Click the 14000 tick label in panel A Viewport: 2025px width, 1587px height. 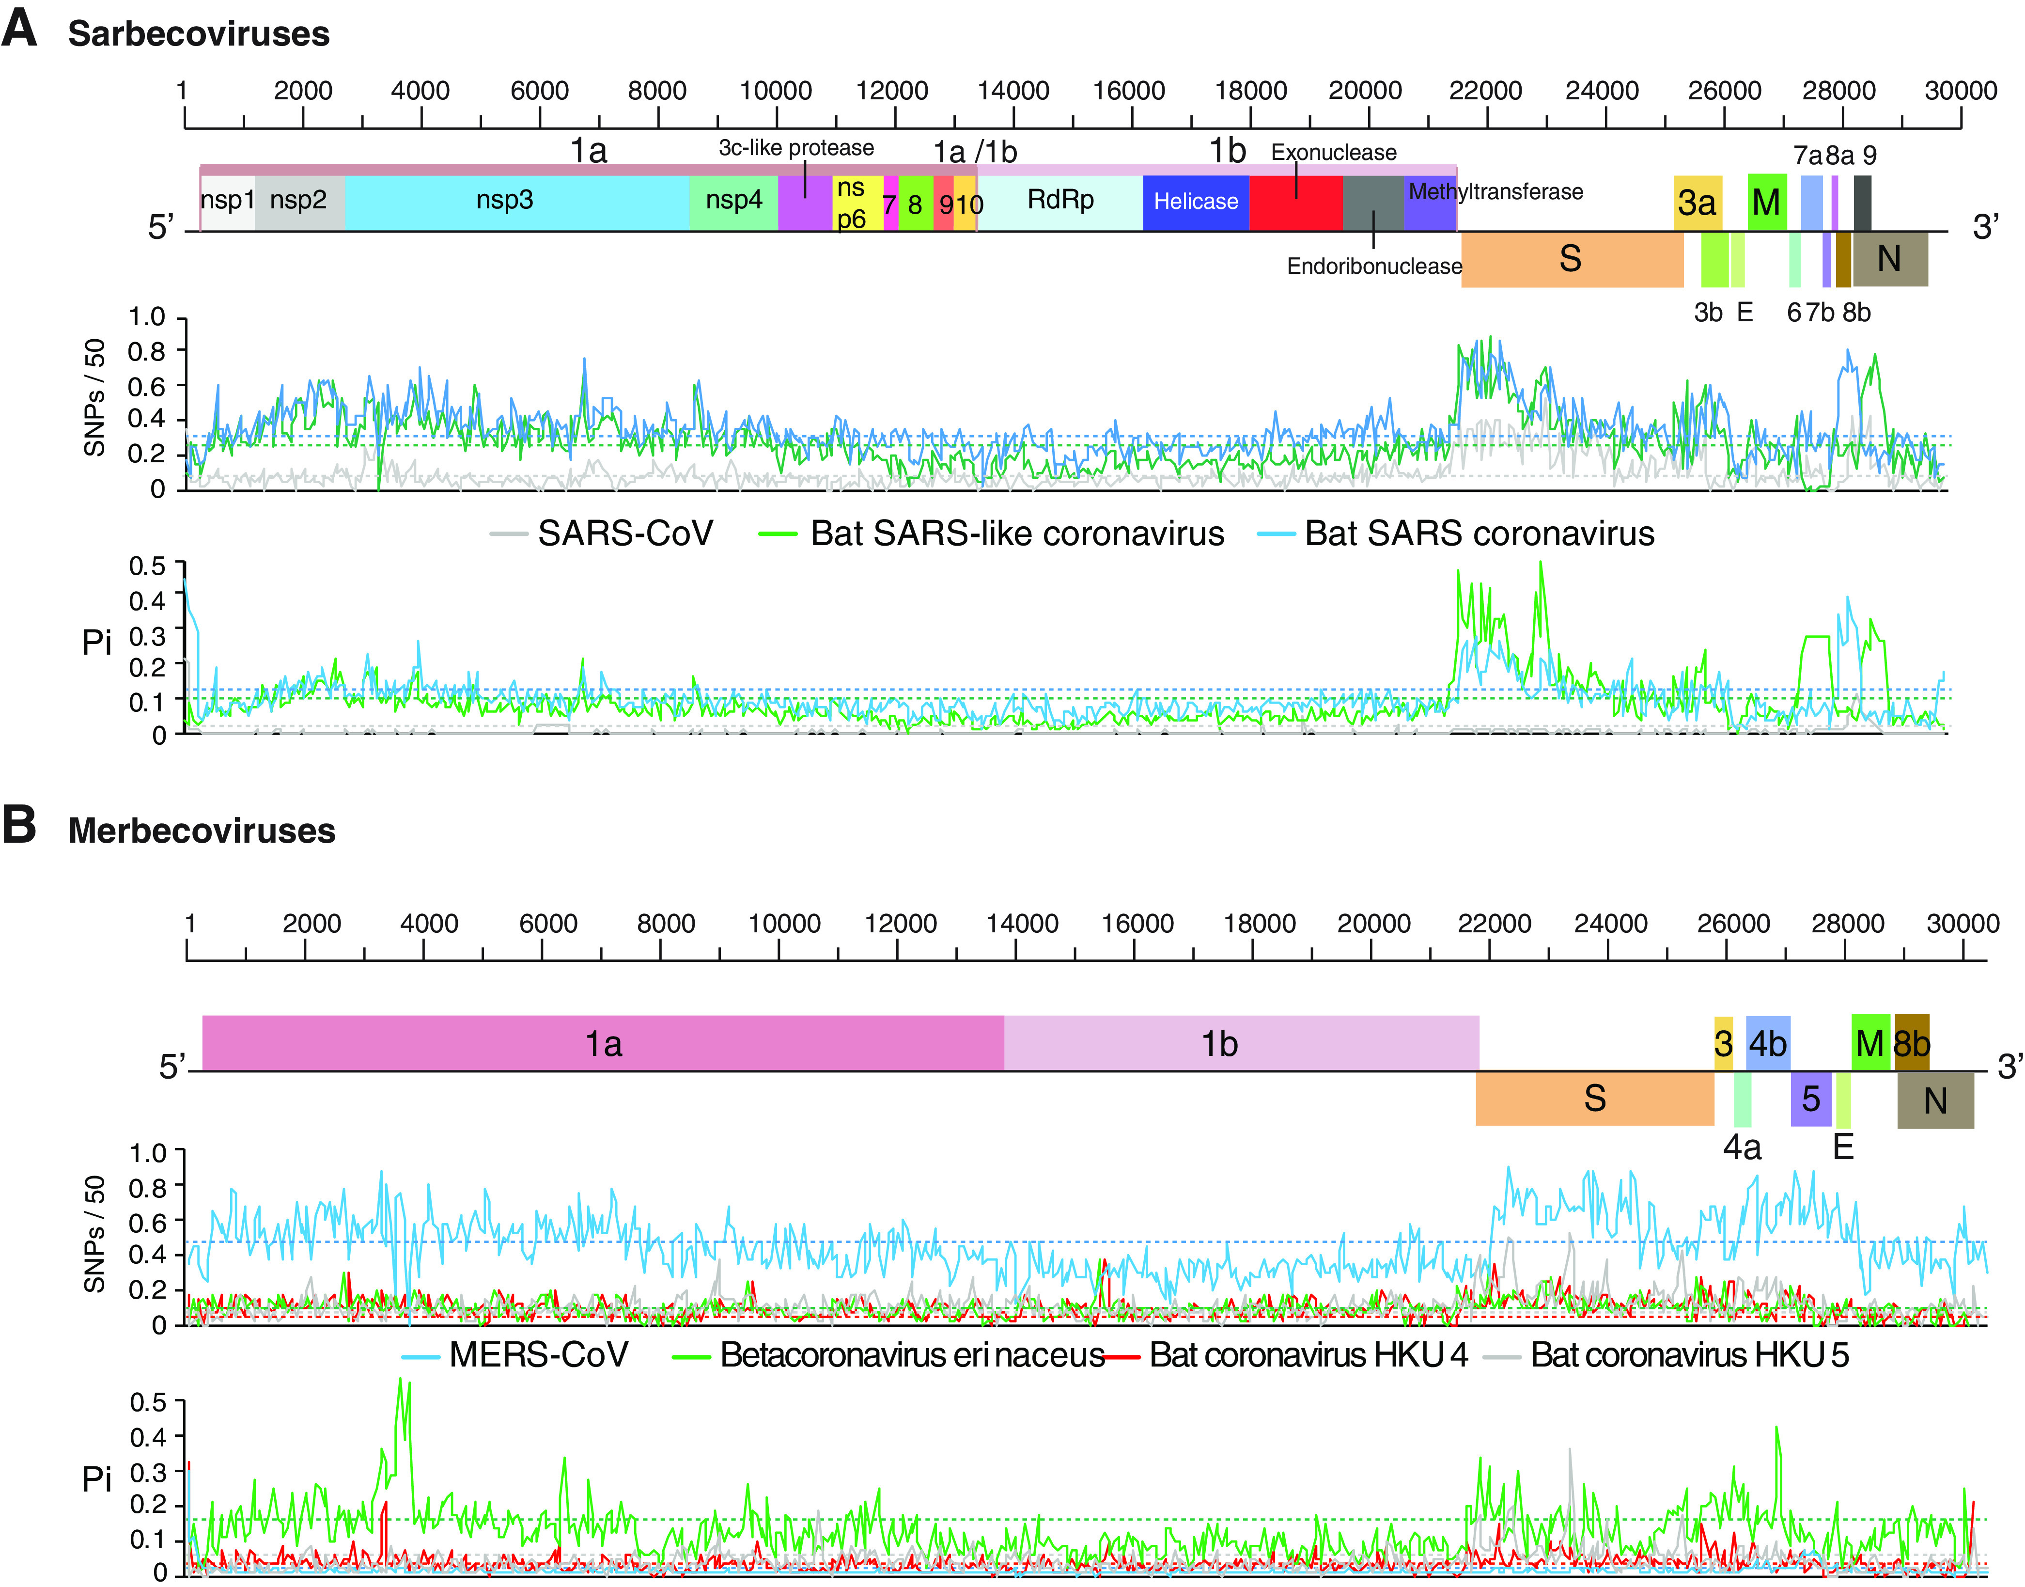1013,91
